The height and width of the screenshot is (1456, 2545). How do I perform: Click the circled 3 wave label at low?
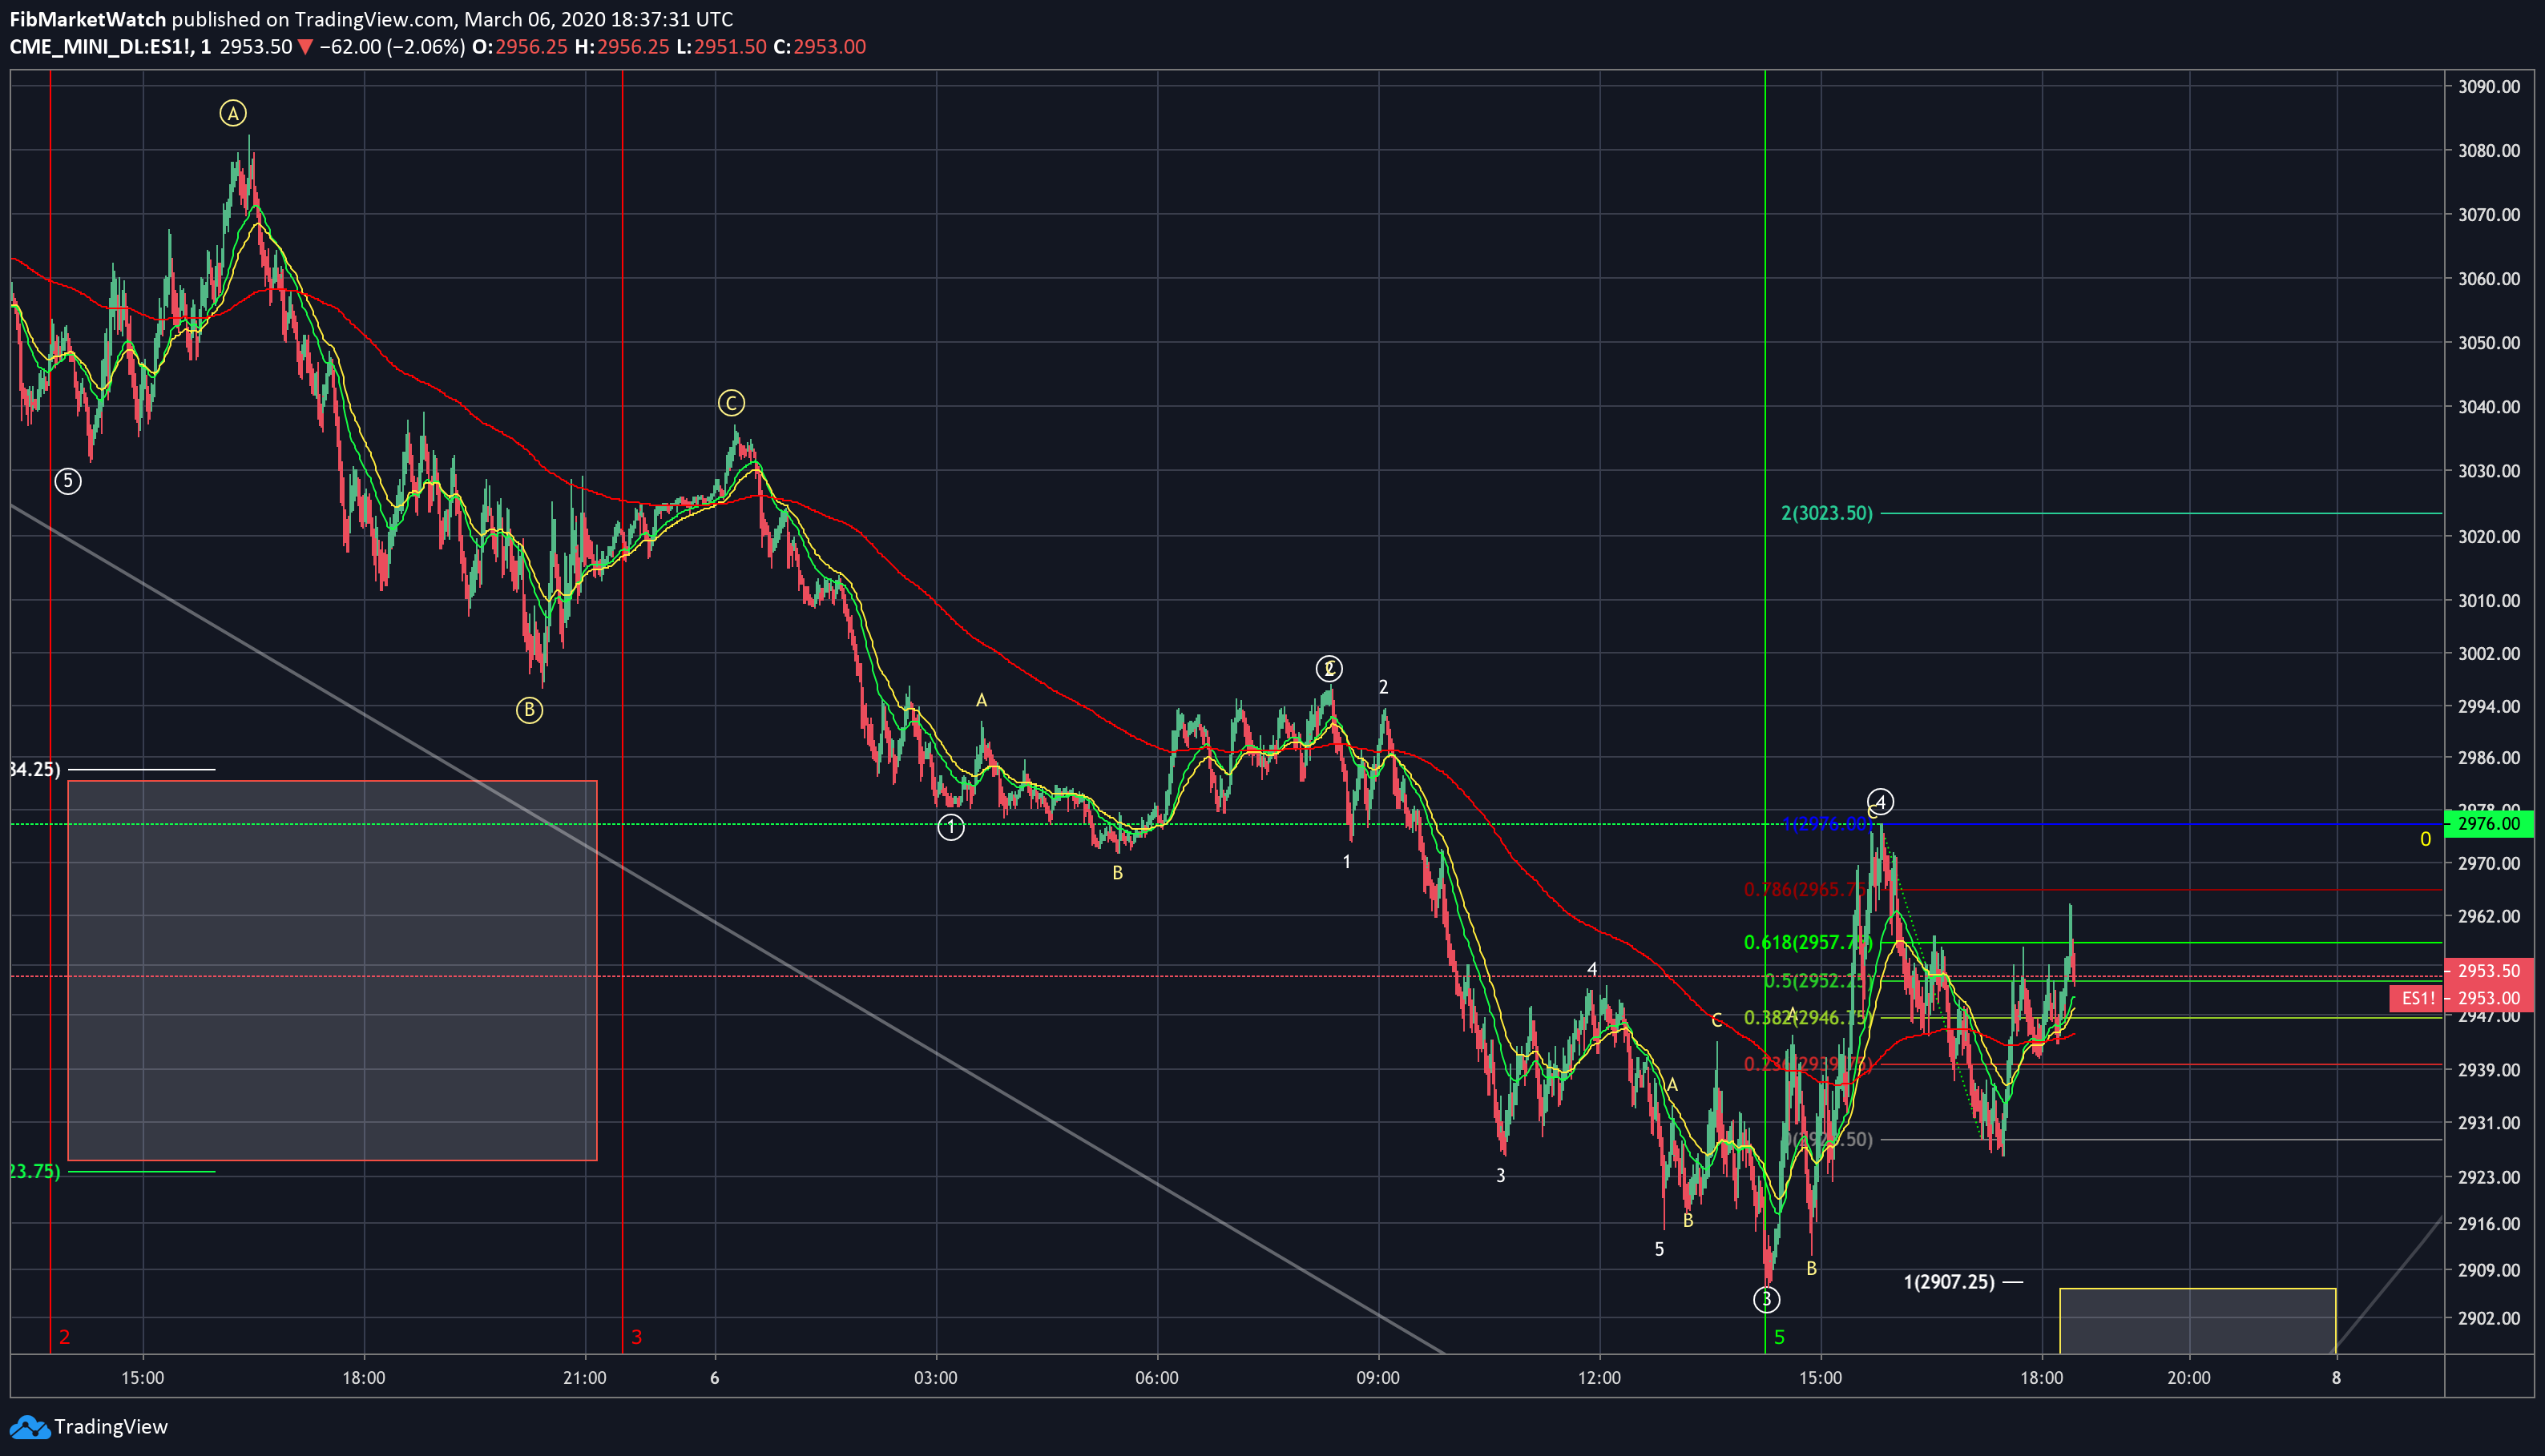coord(1767,1300)
